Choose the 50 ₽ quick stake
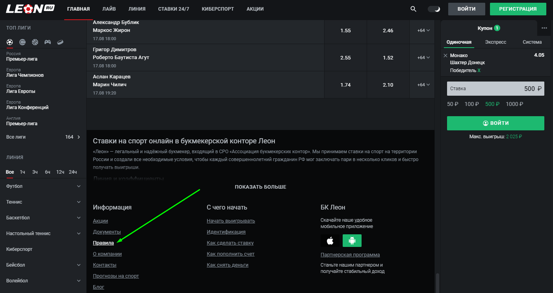Screen dimensions: 553x293 coord(453,104)
